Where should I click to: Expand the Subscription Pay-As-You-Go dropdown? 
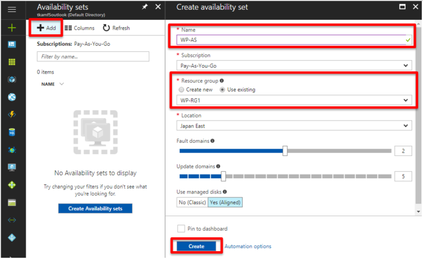[x=294, y=66]
